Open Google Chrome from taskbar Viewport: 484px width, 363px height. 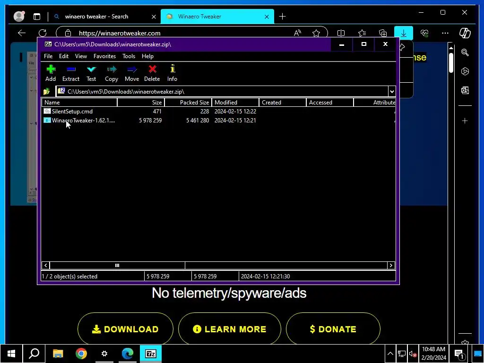tap(81, 354)
